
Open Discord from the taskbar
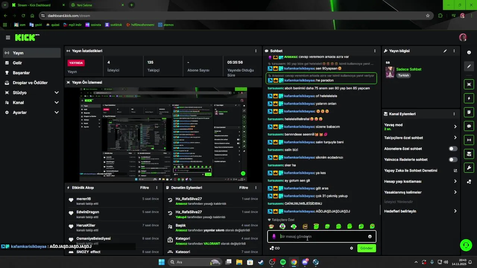(305, 262)
